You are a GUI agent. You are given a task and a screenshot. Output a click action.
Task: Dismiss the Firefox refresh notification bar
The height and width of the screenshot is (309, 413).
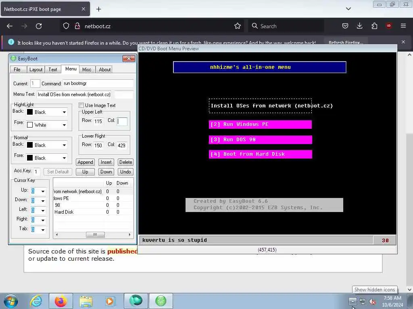(403, 42)
